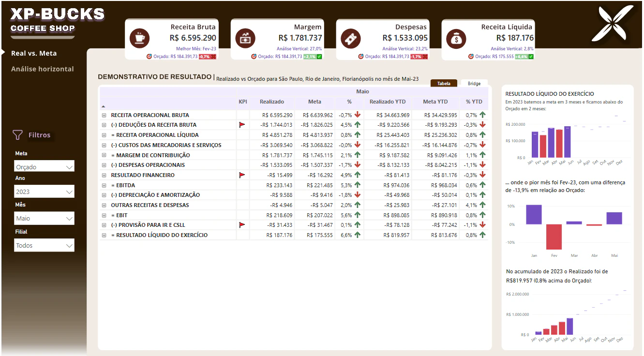The height and width of the screenshot is (356, 644).
Task: Click EBITDA realized value R$ 233.143
Action: point(279,185)
